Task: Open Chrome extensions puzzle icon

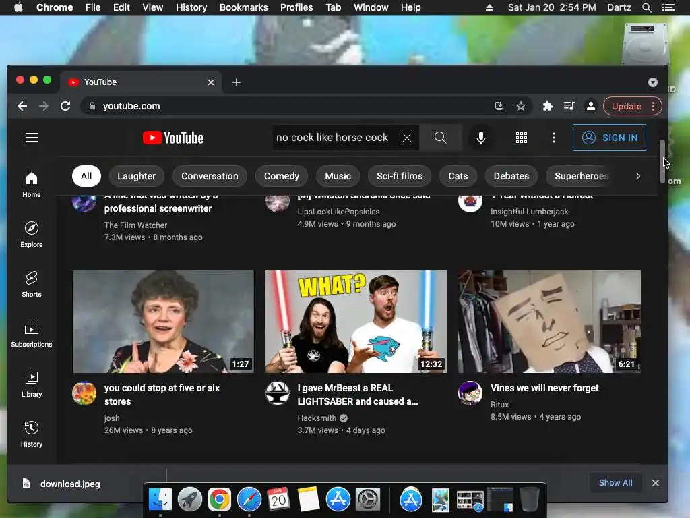Action: tap(547, 106)
